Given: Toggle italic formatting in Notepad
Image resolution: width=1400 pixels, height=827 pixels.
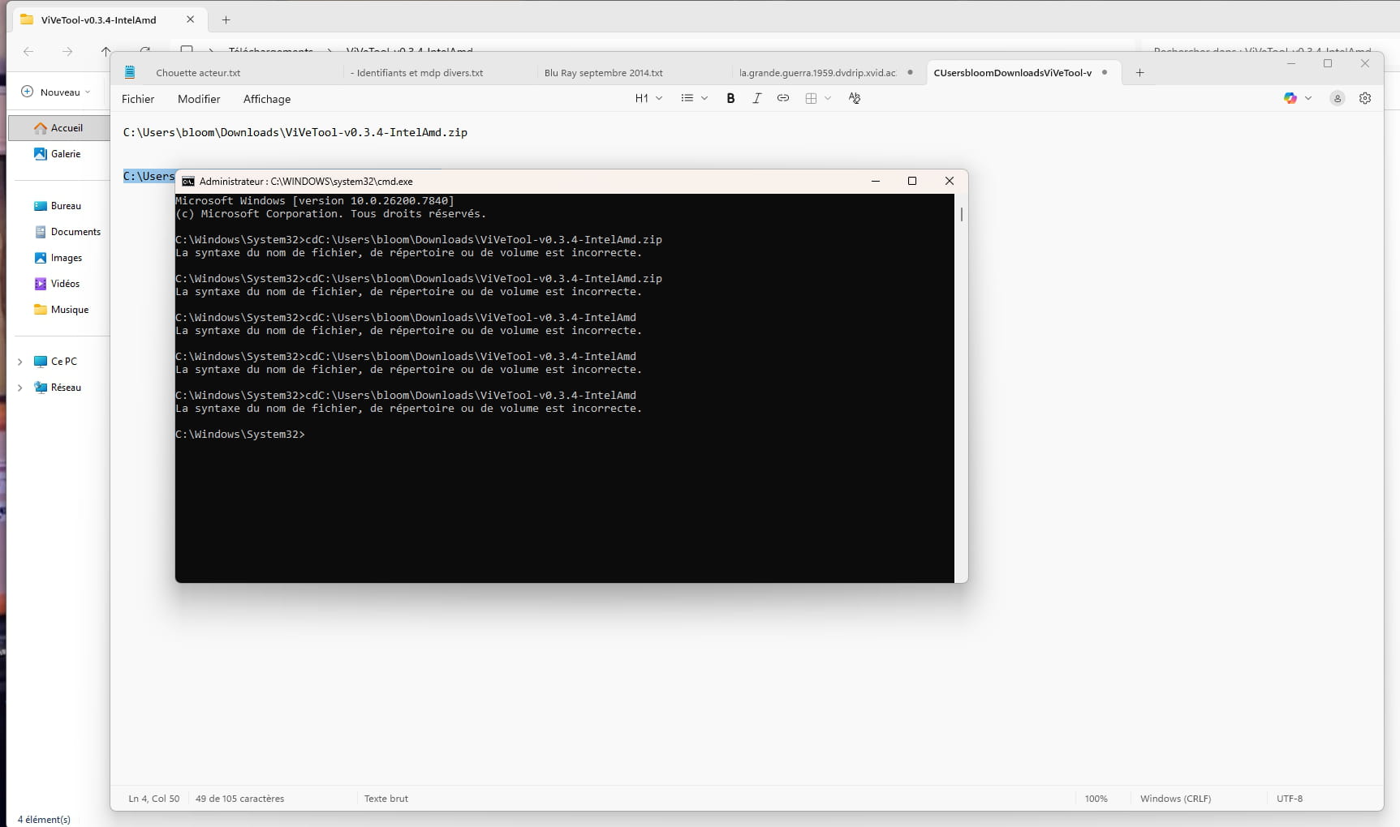Looking at the screenshot, I should tap(756, 98).
